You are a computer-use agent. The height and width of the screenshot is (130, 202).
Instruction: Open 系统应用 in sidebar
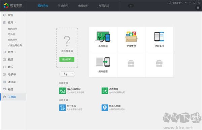coord(13,40)
